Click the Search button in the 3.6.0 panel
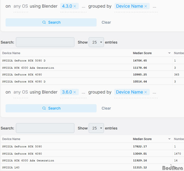 [51, 108]
